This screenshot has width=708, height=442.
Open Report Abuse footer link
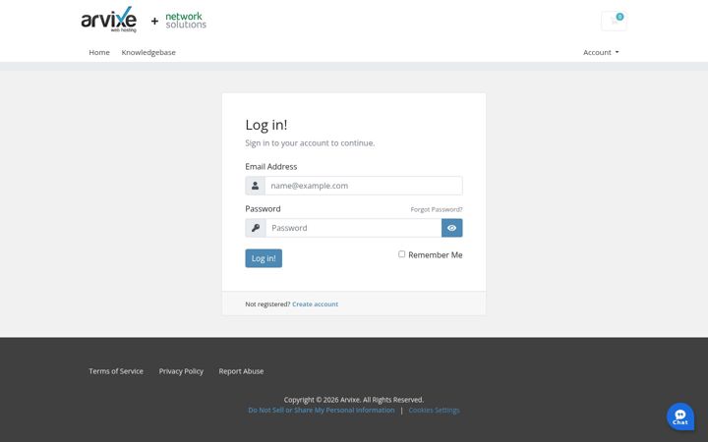(x=241, y=371)
